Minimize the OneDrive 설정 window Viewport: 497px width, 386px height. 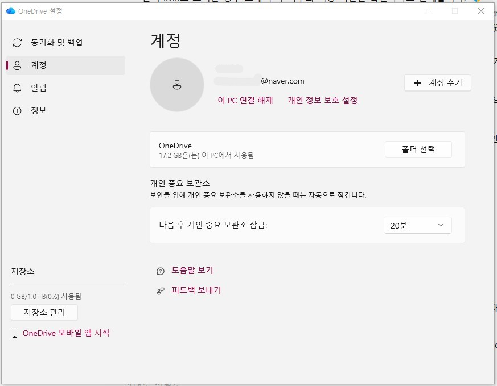click(x=429, y=11)
